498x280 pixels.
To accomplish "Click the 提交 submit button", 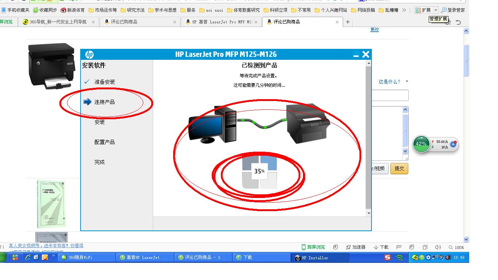I will (x=399, y=168).
